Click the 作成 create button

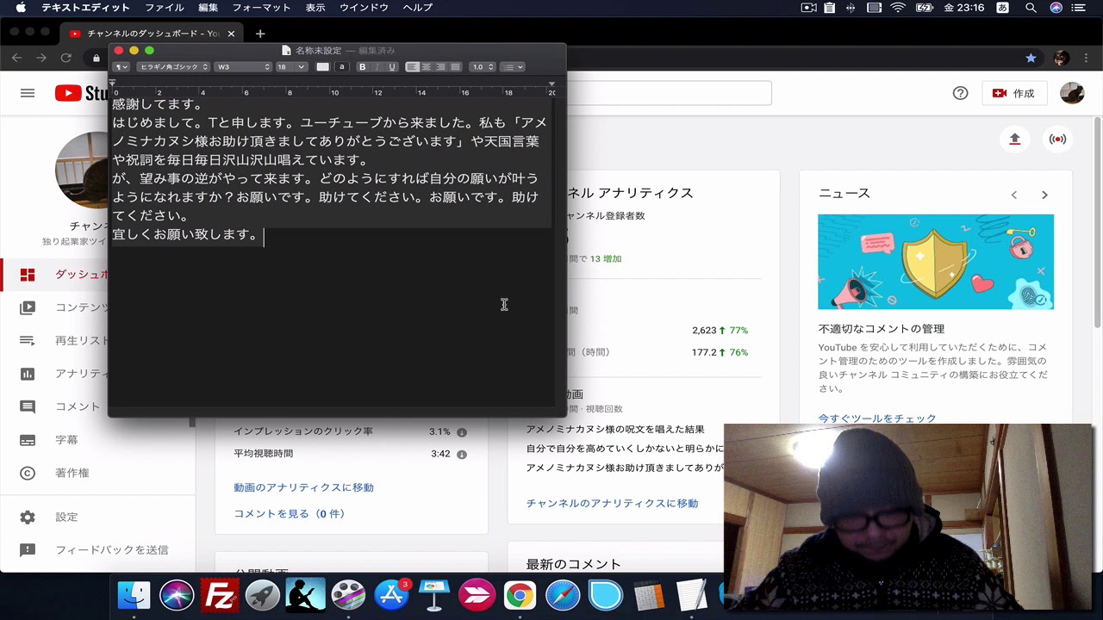1013,93
